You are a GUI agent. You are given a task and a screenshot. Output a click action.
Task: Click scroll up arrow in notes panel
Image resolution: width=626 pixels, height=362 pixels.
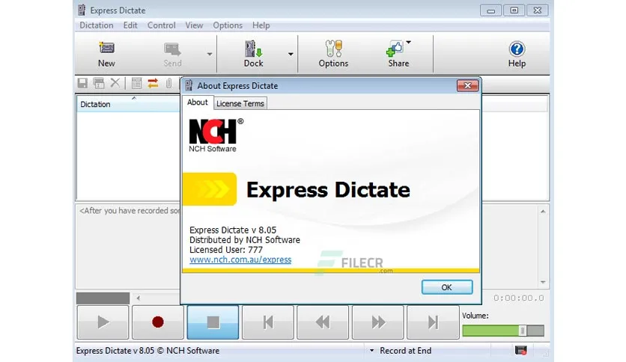coord(543,212)
